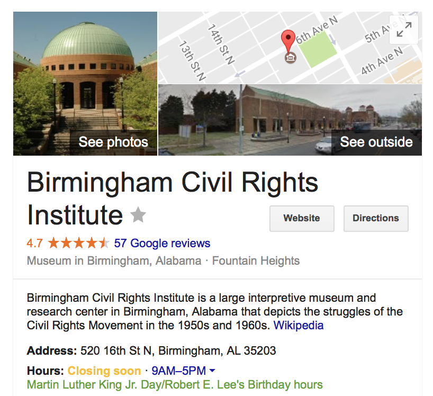Click the museum marker icon on map

[290, 58]
